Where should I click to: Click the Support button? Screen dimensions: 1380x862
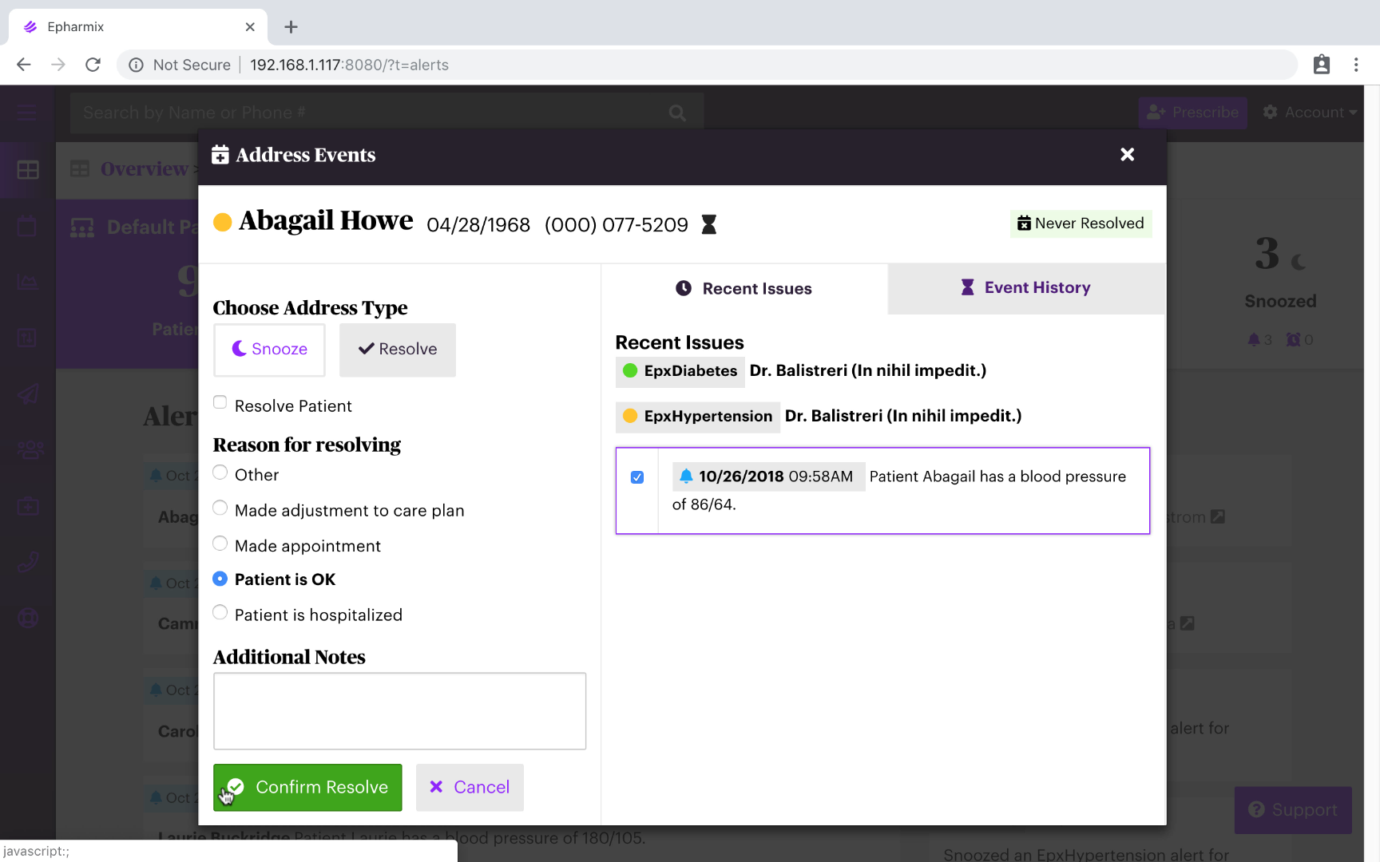pyautogui.click(x=1293, y=810)
